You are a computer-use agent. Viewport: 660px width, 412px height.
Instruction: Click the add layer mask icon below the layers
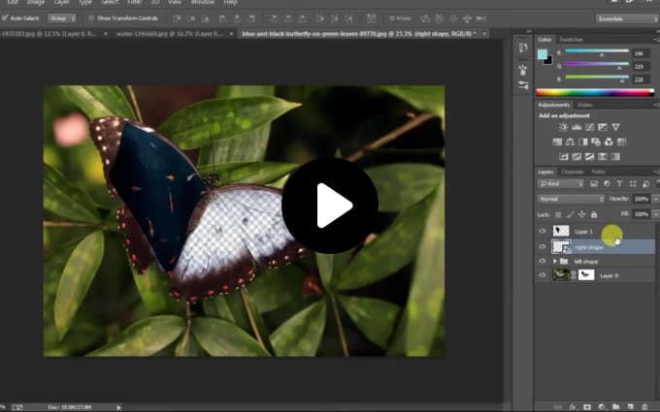587,407
